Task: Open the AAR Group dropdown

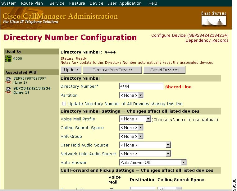Action: (x=131, y=136)
